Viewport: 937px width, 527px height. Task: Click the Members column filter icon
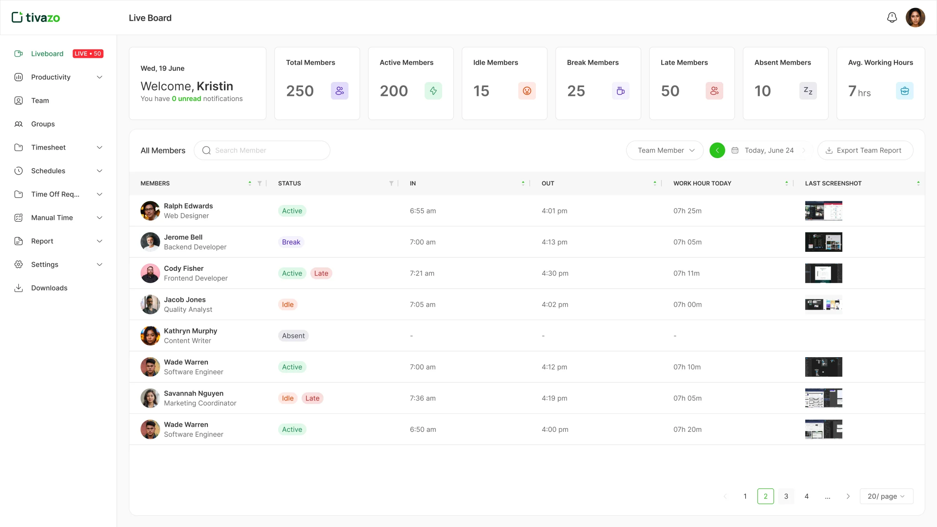coord(260,183)
